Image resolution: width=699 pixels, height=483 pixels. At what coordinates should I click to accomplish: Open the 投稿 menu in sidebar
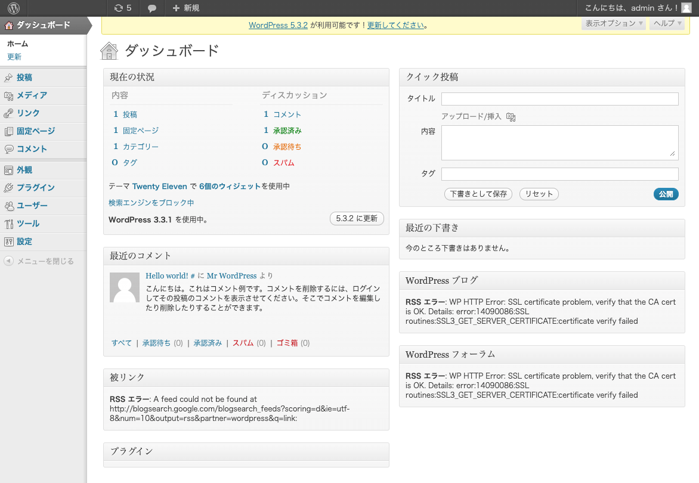point(24,78)
